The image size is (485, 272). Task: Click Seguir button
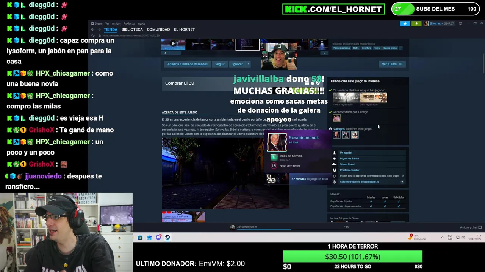tap(220, 64)
